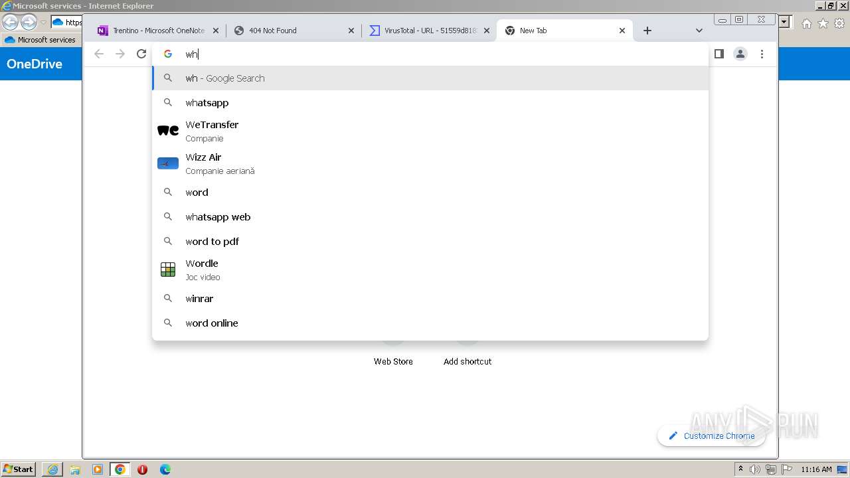Open Internet Explorer from the taskbar
850x478 pixels.
coord(52,469)
